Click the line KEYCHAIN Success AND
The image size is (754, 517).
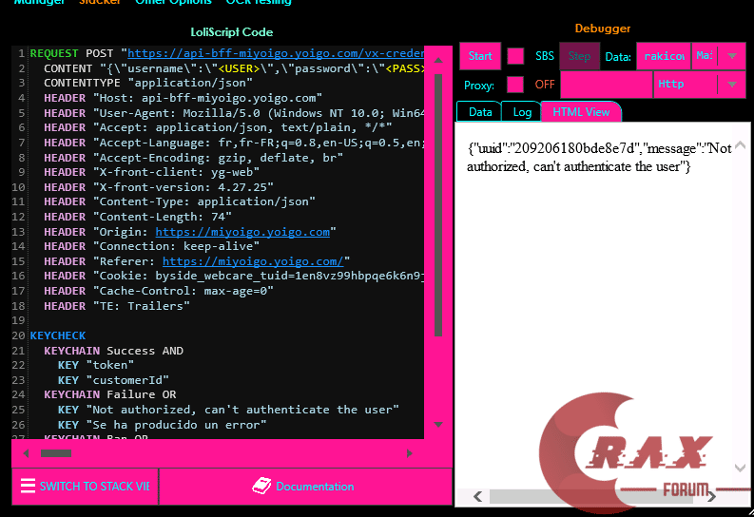(113, 351)
